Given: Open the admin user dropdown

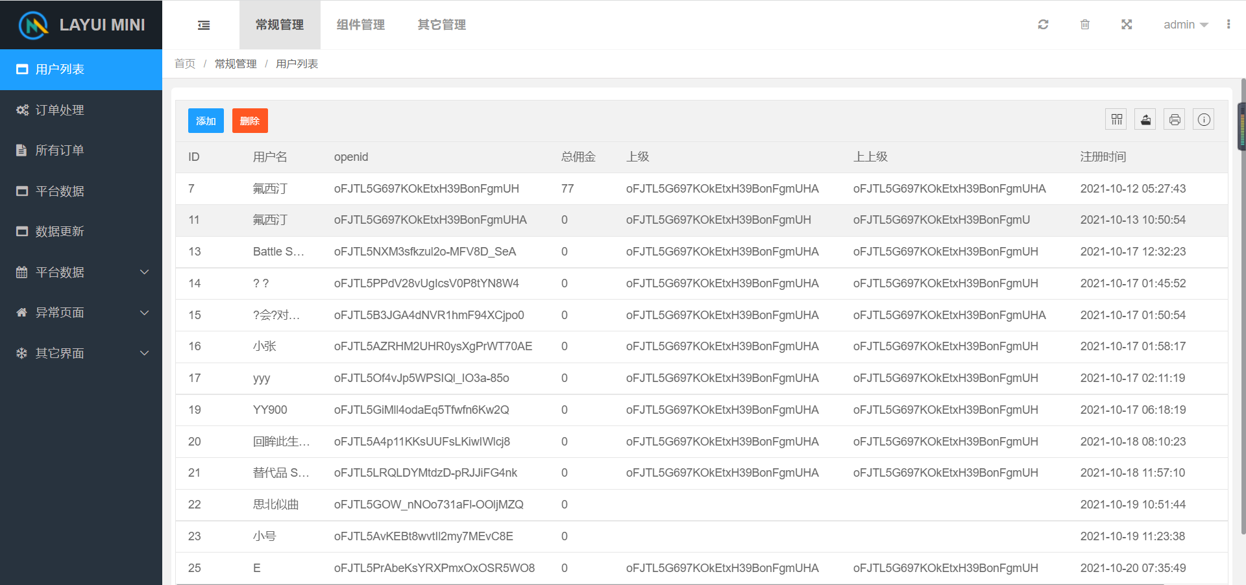Looking at the screenshot, I should click(1185, 25).
